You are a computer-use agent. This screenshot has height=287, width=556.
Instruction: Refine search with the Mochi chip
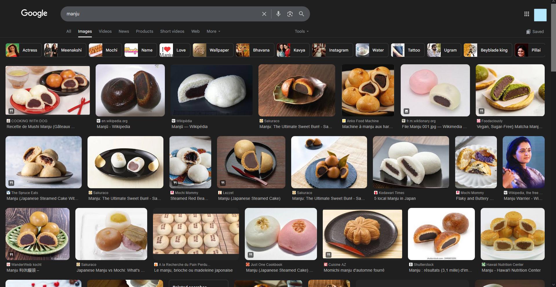(105, 50)
